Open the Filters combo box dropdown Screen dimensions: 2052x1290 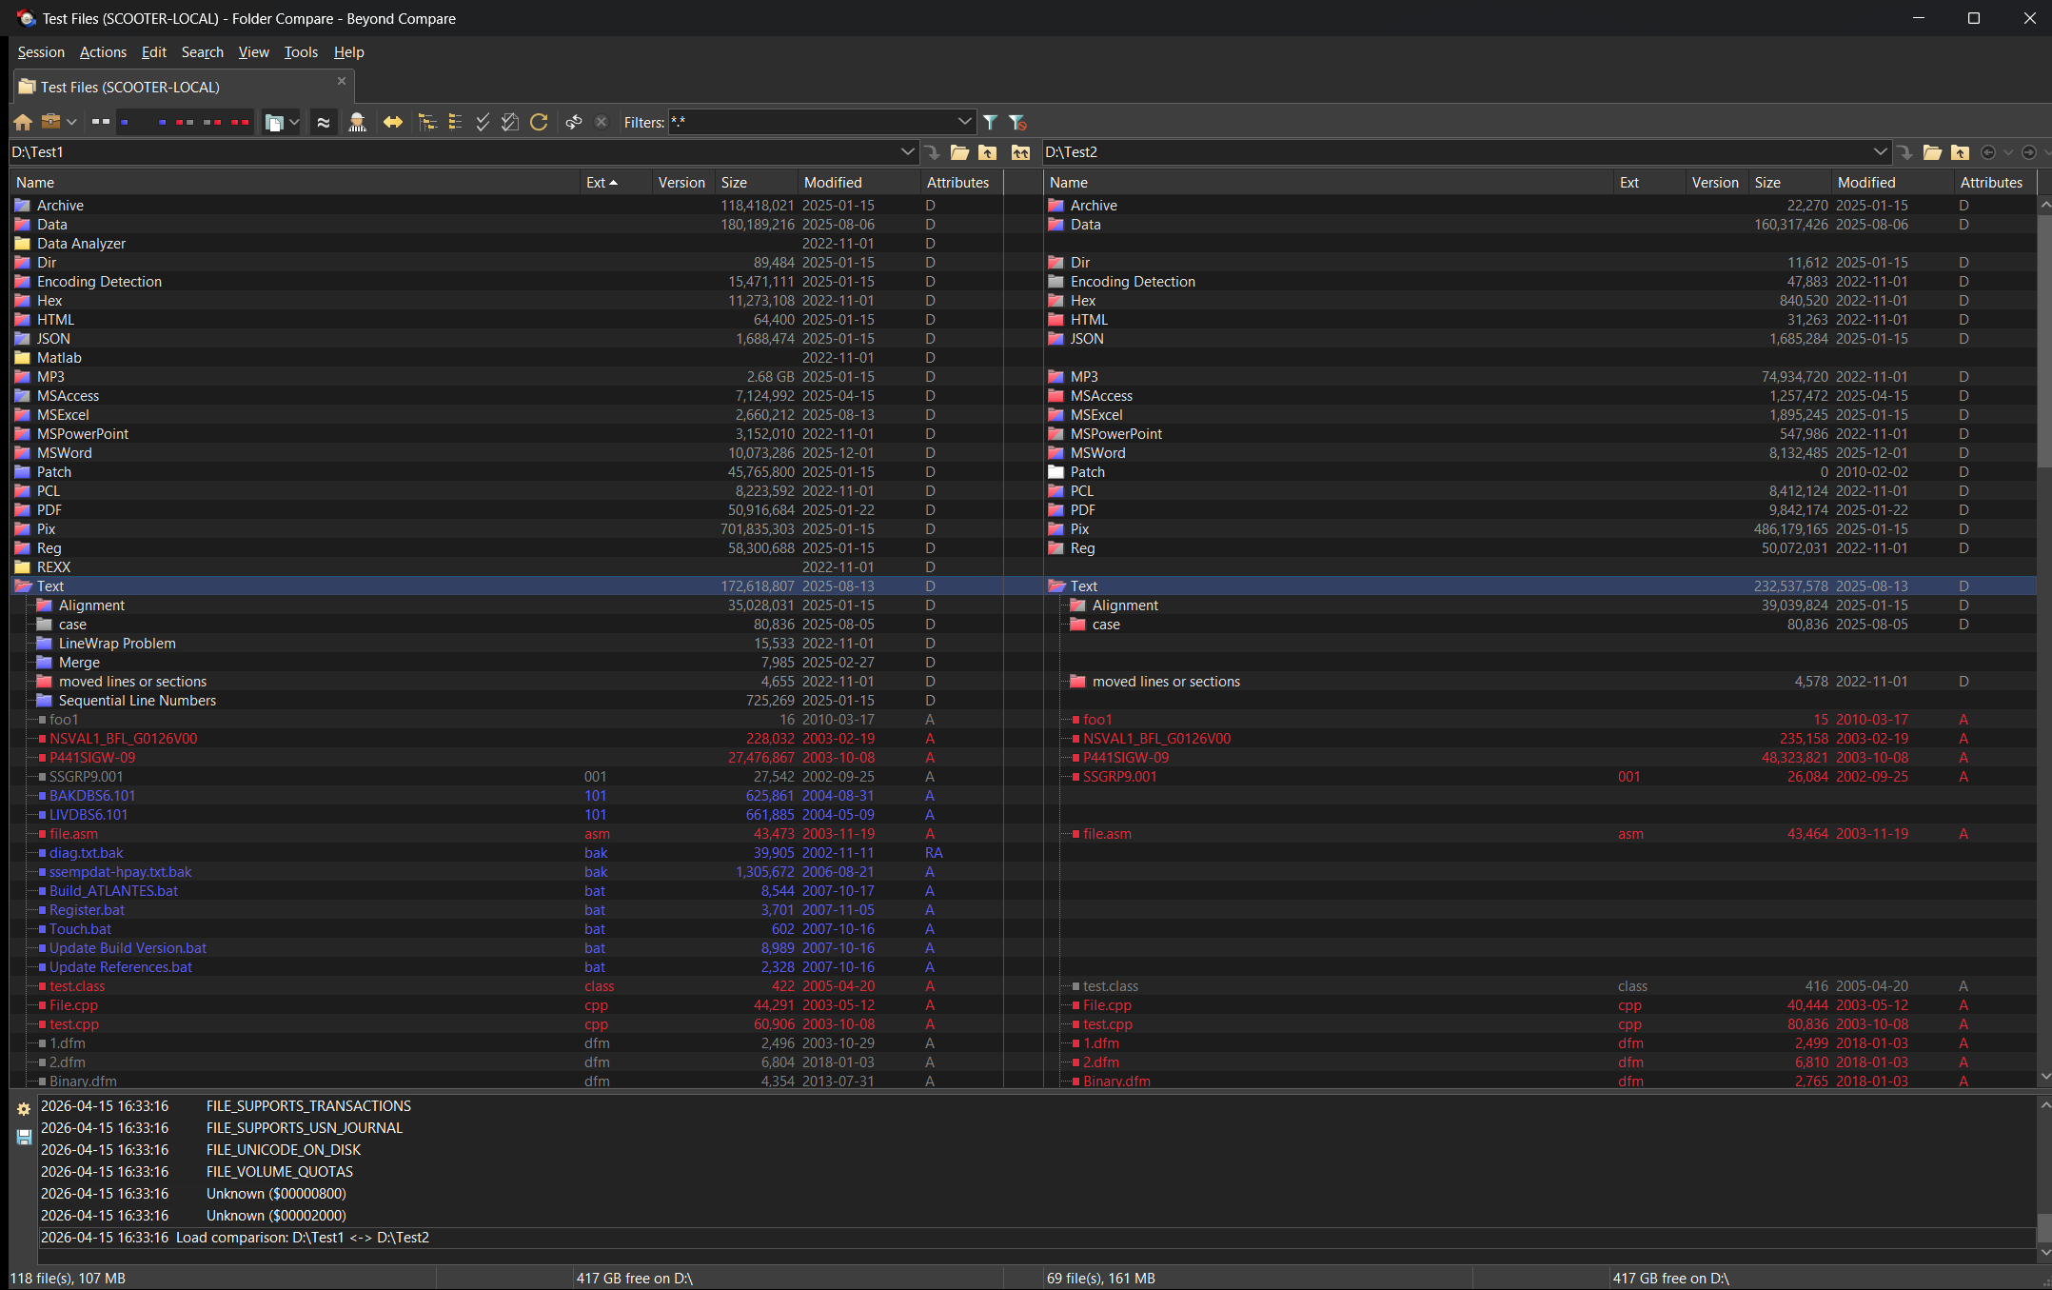[x=964, y=122]
